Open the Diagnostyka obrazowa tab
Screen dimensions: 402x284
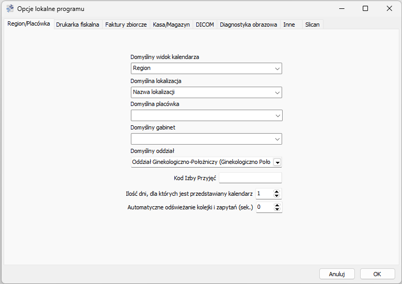click(248, 25)
